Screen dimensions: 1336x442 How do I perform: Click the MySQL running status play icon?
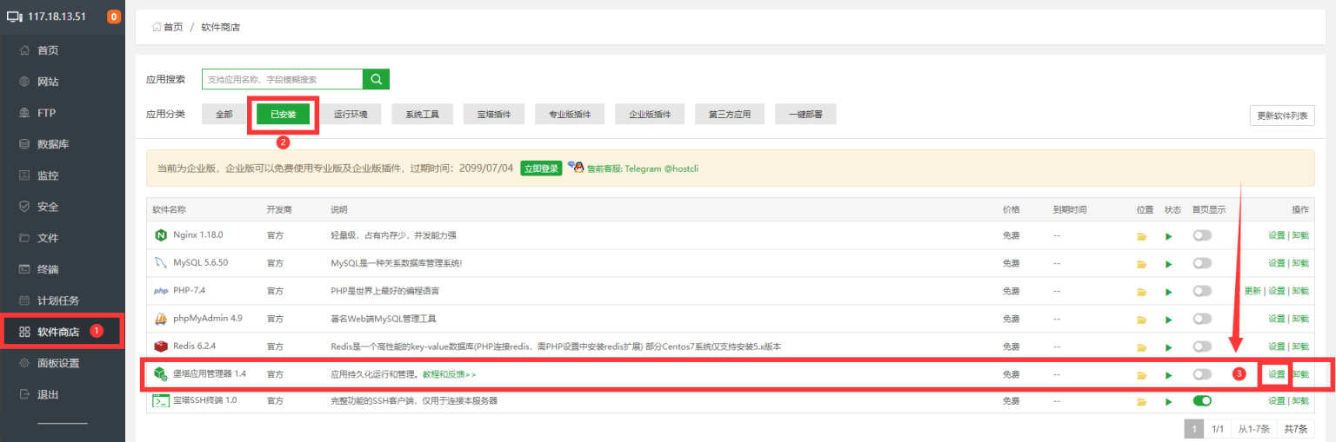[1169, 264]
